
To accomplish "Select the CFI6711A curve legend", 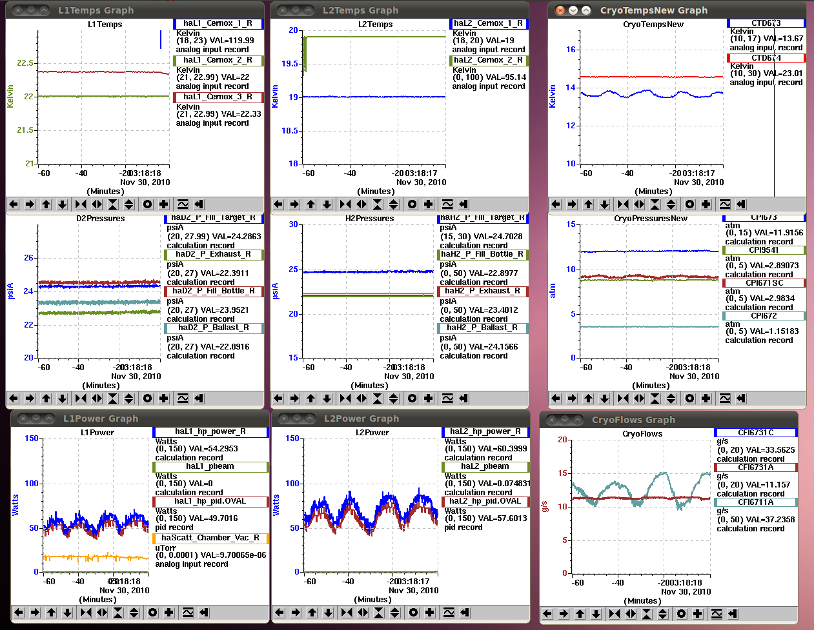I will [x=756, y=502].
